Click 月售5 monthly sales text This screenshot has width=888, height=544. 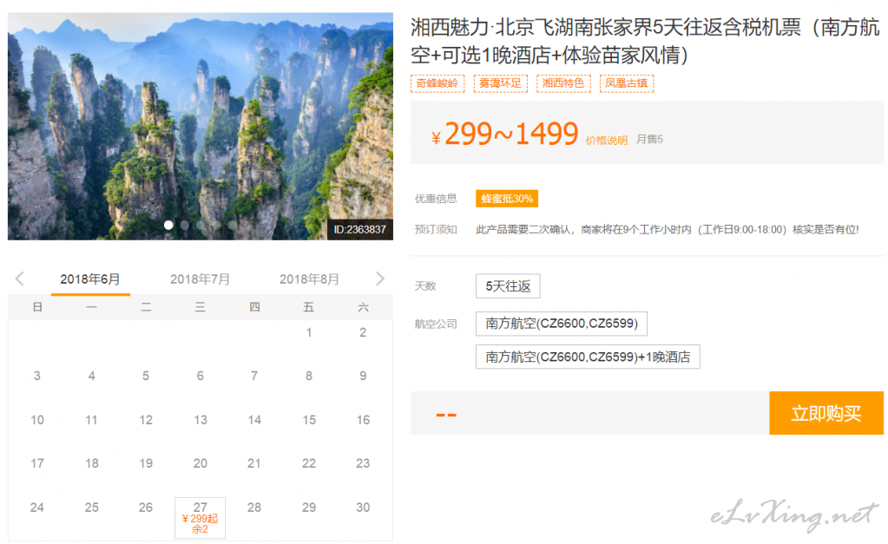649,140
